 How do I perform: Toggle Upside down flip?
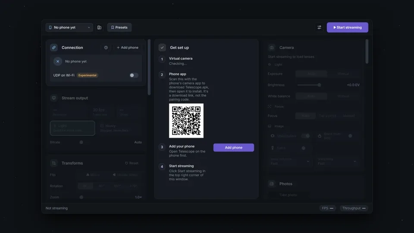point(125,175)
